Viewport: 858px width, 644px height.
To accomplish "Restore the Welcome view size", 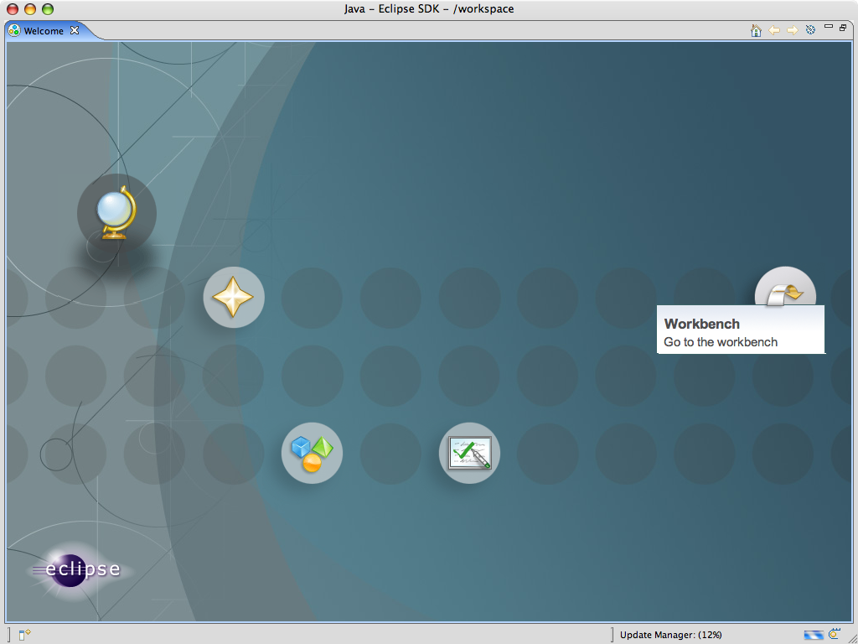I will [x=843, y=28].
